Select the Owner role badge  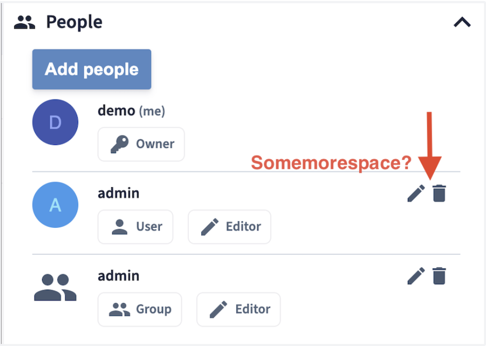click(141, 144)
